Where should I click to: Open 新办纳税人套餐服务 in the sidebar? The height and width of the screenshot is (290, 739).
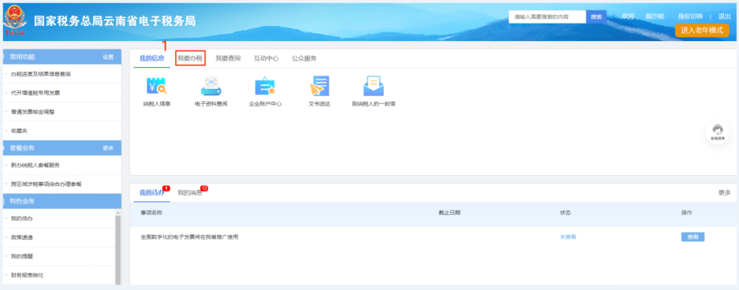point(36,165)
